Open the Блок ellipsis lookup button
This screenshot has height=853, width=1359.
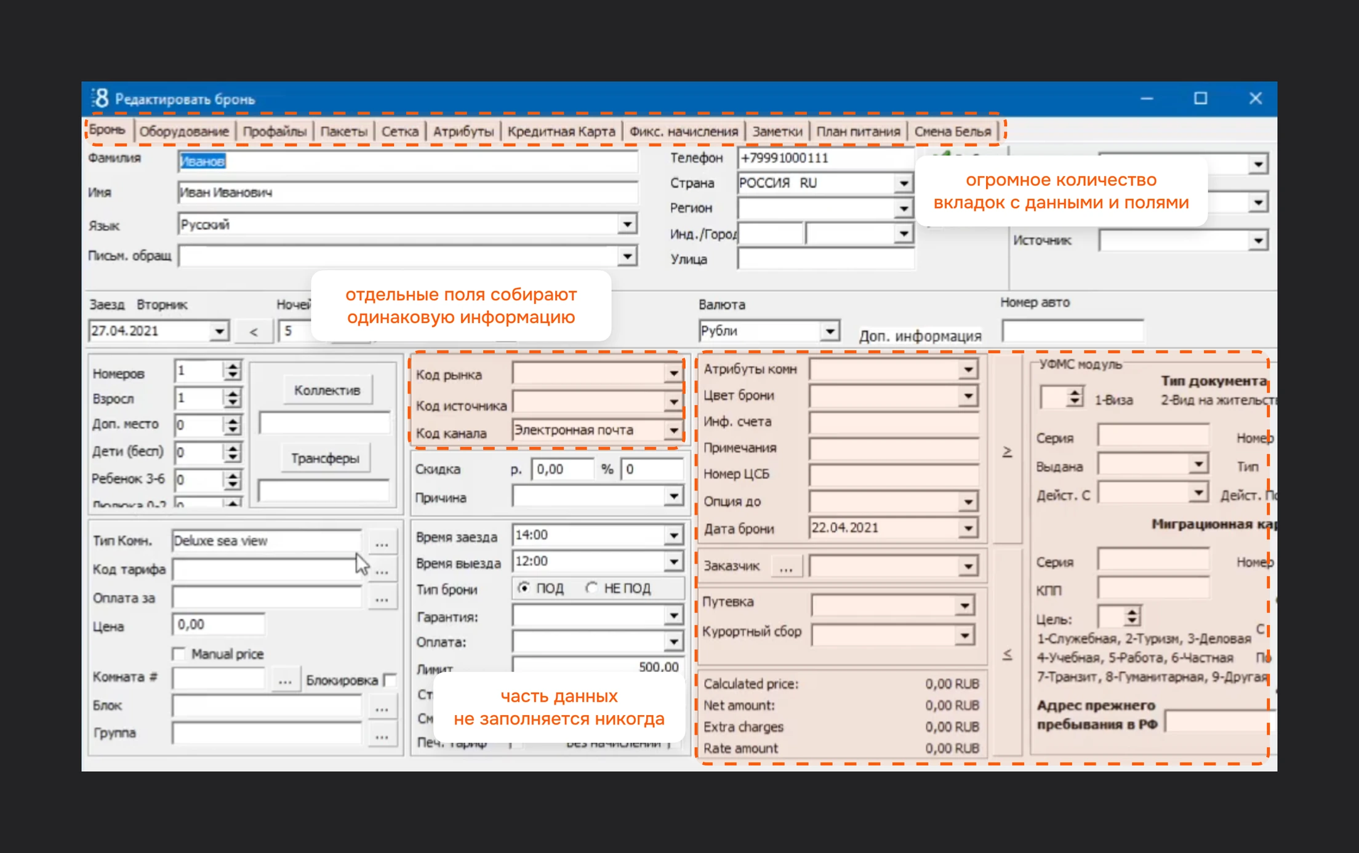(x=382, y=707)
